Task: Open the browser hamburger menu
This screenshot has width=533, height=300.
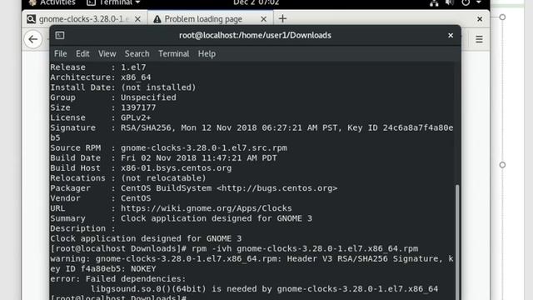Action: [x=479, y=39]
